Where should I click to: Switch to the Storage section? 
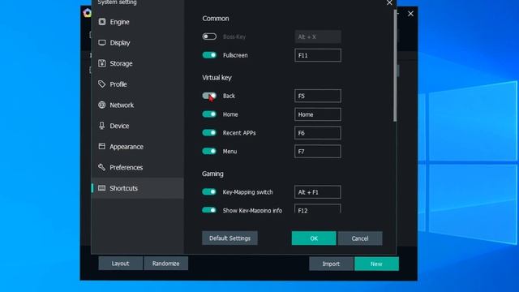[138, 63]
